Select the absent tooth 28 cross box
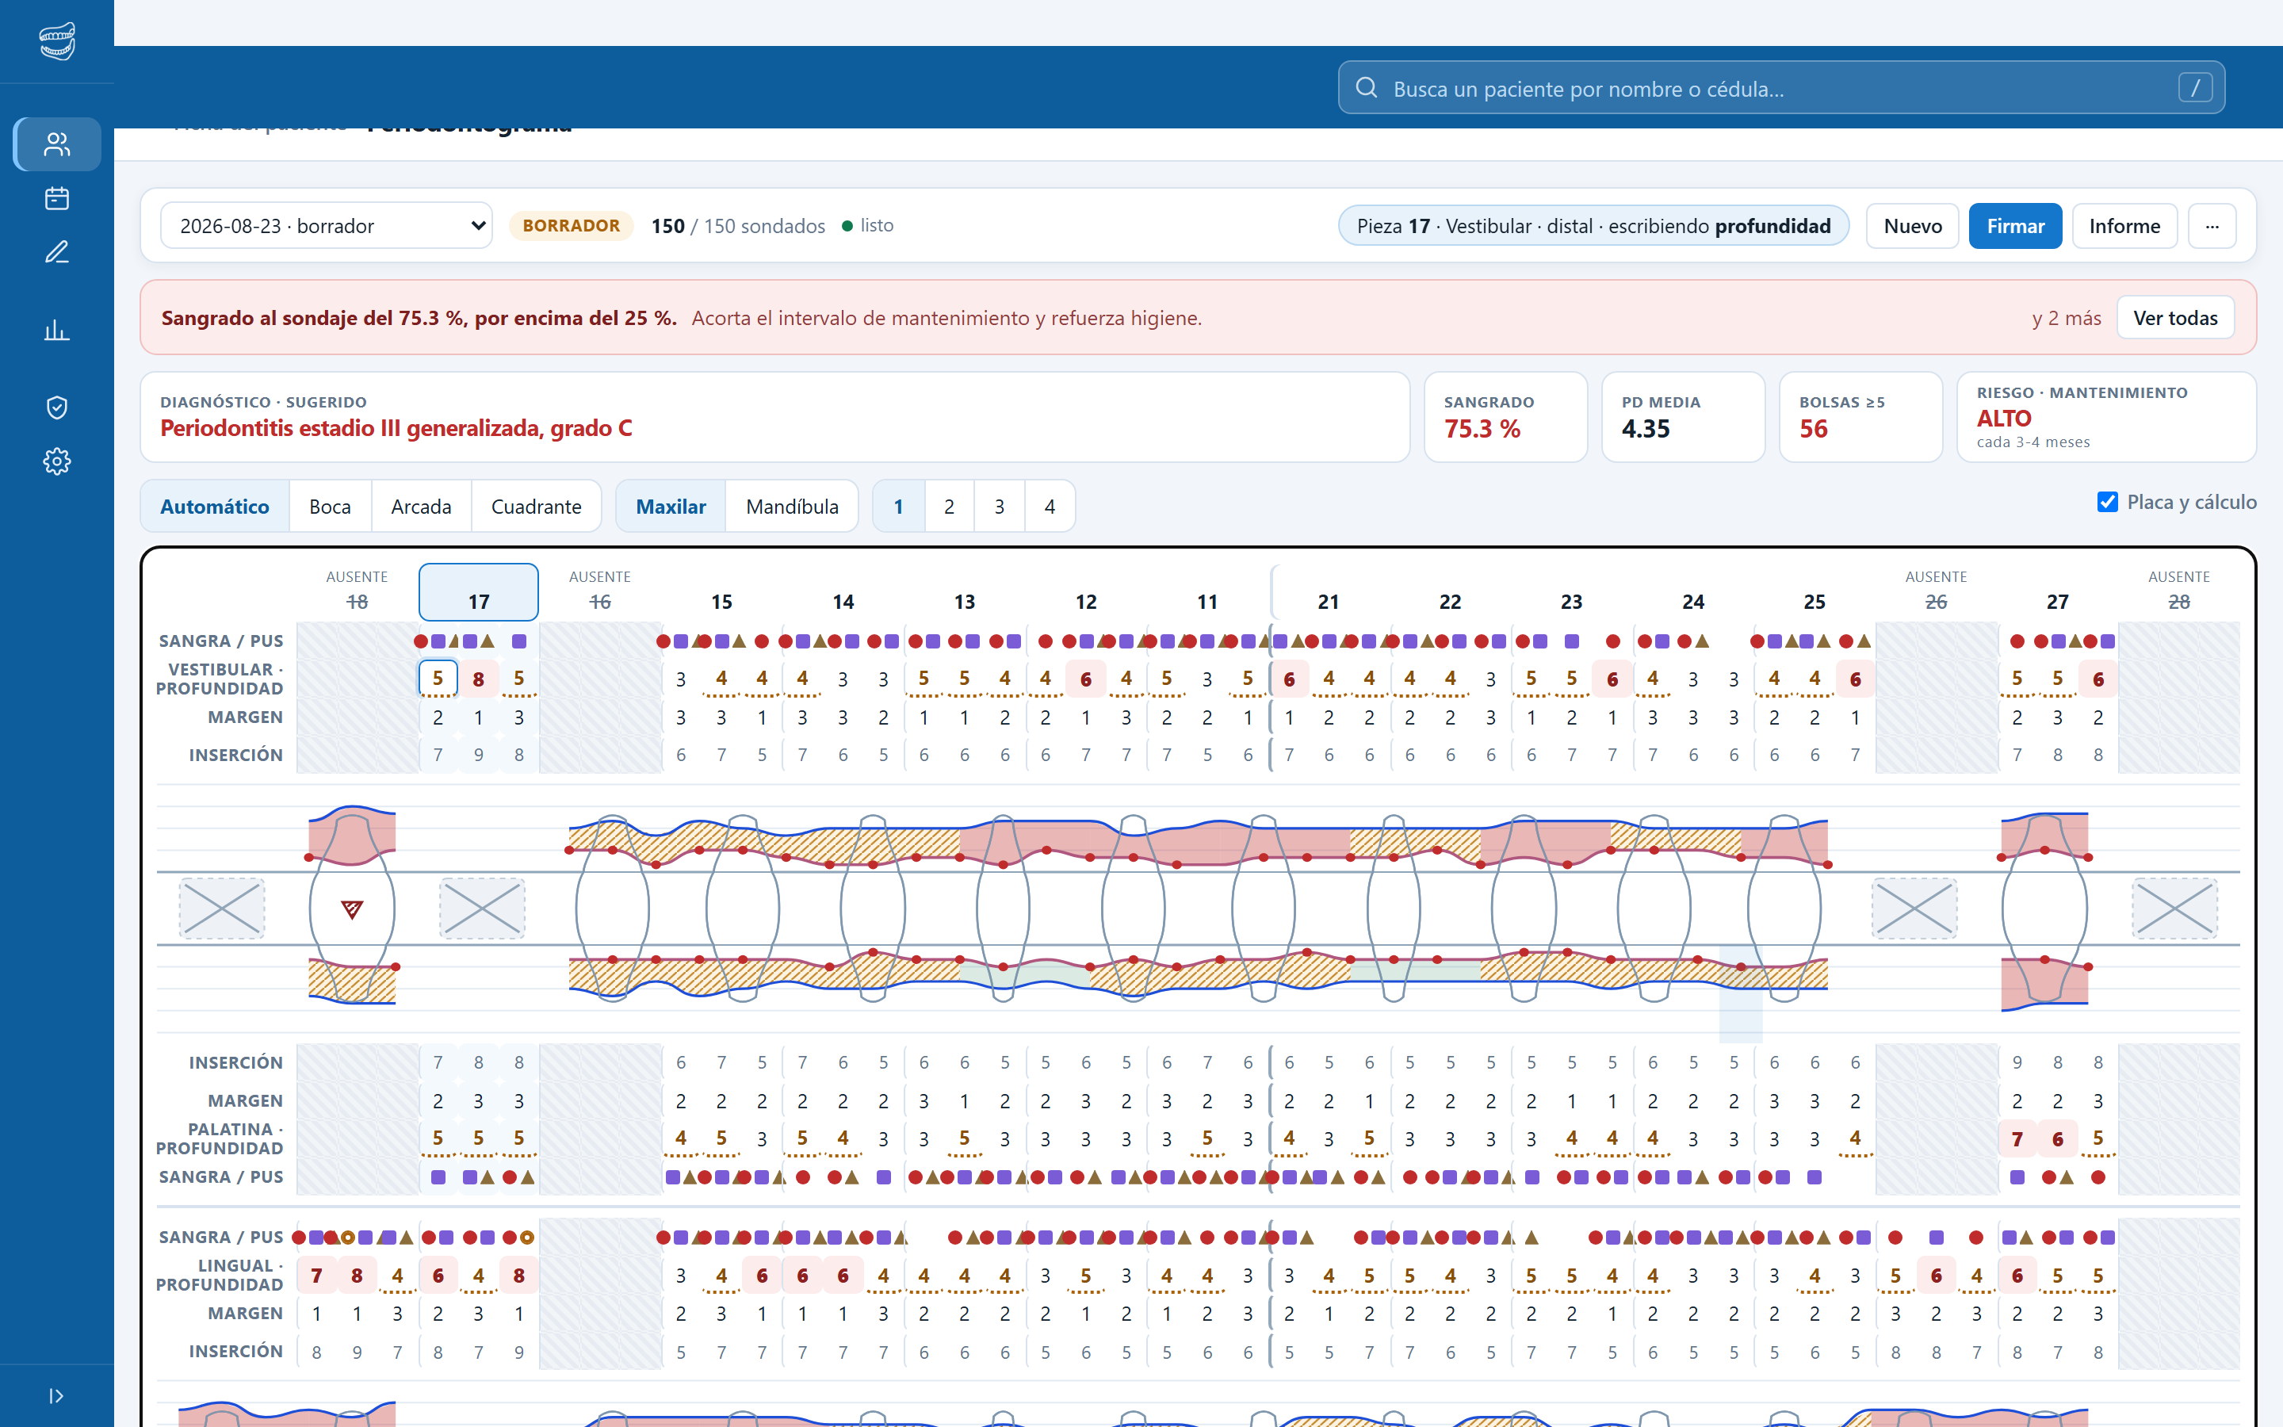 [x=2174, y=909]
